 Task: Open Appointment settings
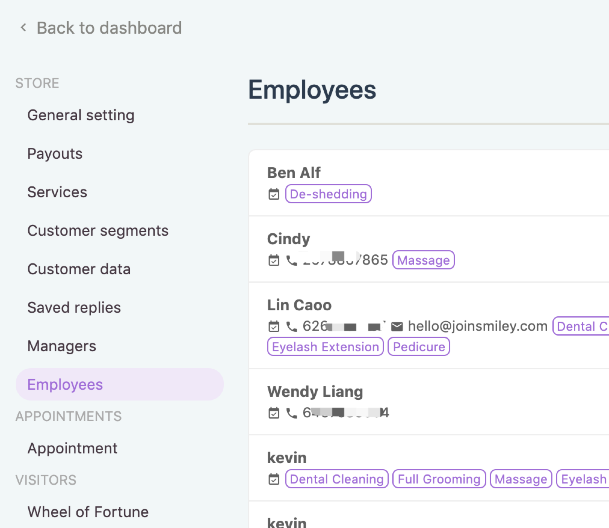click(x=72, y=448)
